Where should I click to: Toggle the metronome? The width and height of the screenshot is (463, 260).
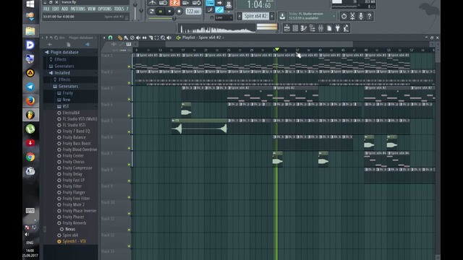pos(153,3)
